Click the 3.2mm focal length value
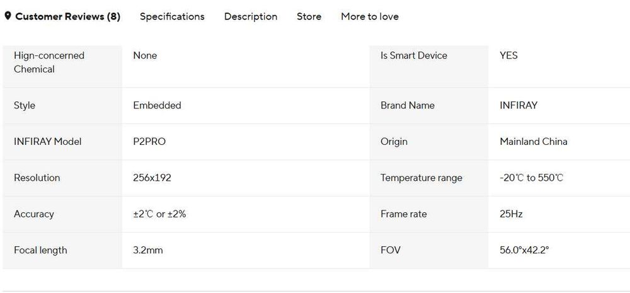 [x=148, y=250]
